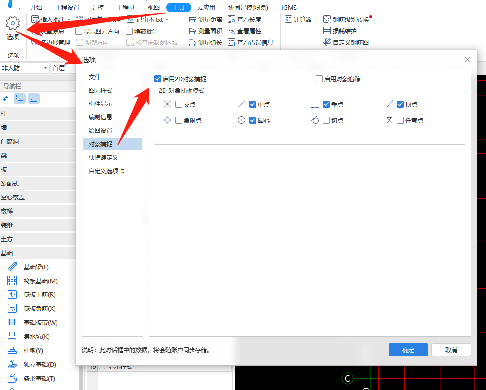Screen dimensions: 486x390
Task: Expand the 柱 category in navigation
Action: tap(38, 114)
